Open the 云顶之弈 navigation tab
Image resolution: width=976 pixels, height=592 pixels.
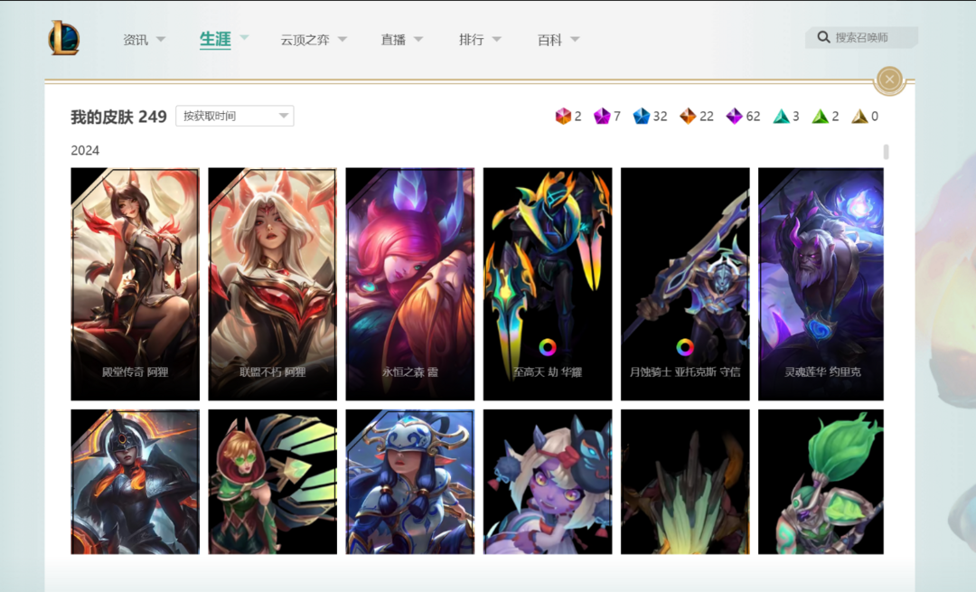click(x=305, y=40)
